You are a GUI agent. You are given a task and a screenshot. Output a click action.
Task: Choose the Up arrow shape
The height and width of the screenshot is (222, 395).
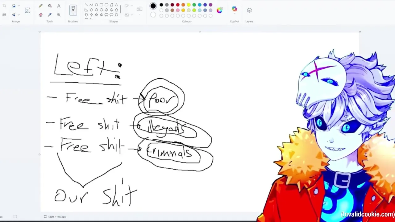coord(116,10)
